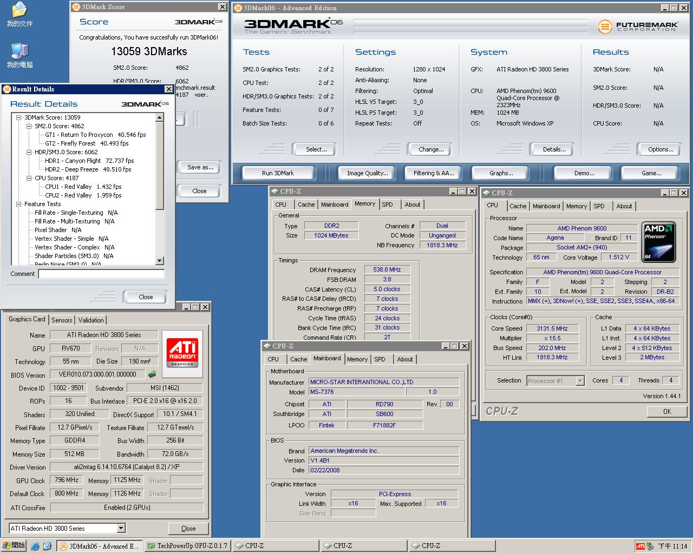The height and width of the screenshot is (554, 693).
Task: Click the Save as... button in 3DMark Score
Action: 200,167
